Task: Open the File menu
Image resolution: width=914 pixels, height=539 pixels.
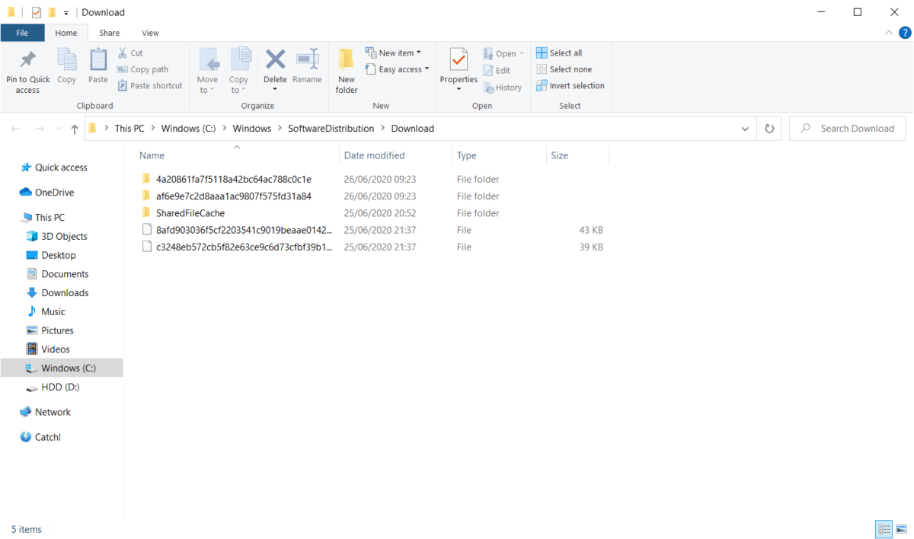Action: pos(22,33)
